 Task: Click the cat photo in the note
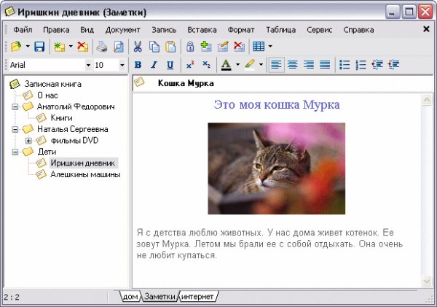(x=276, y=168)
